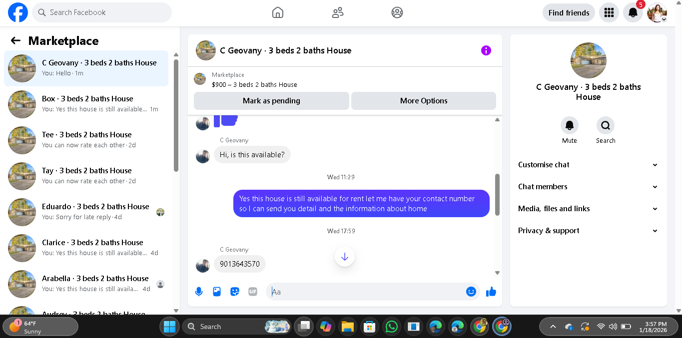Expand the Media, files and links section
Viewport: 682px width, 338px height.
click(x=588, y=209)
